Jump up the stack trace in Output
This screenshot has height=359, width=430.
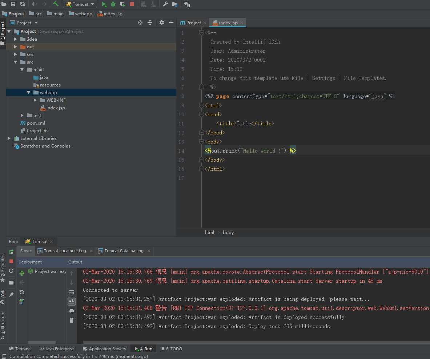tap(72, 273)
